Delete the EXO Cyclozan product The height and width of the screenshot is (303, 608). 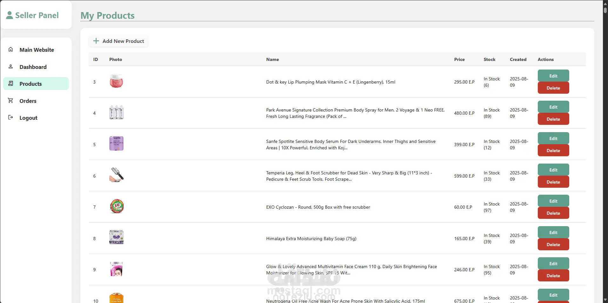click(553, 213)
